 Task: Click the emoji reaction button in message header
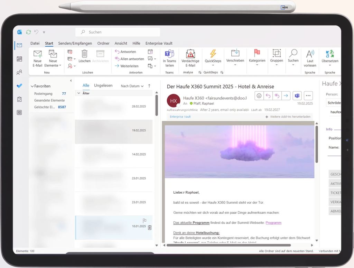coord(259,96)
